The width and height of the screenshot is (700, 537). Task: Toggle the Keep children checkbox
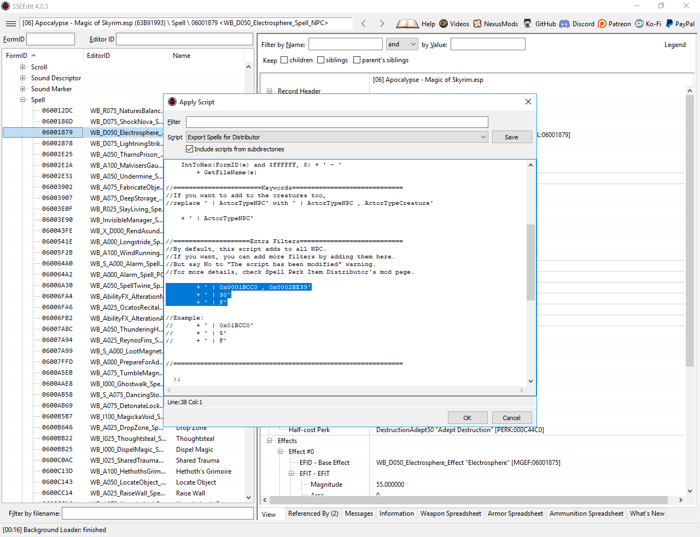284,60
